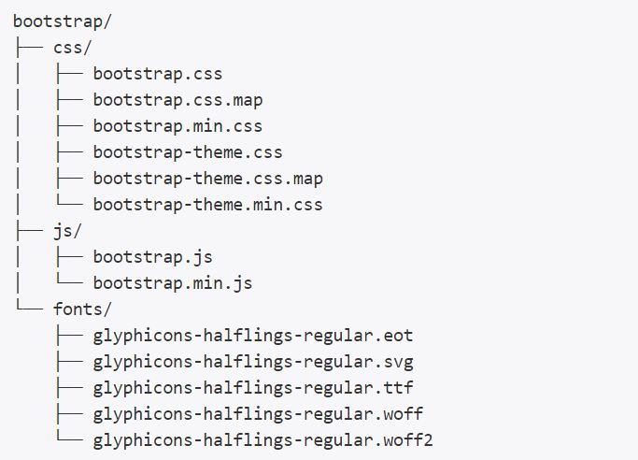Select glyphicons-halflings-regular.ttf file
The width and height of the screenshot is (638, 460).
253,388
